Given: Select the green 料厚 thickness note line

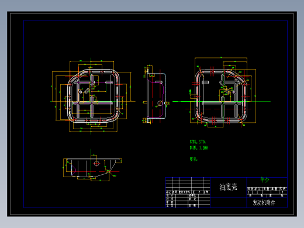Looking at the screenshot, I should (x=199, y=148).
